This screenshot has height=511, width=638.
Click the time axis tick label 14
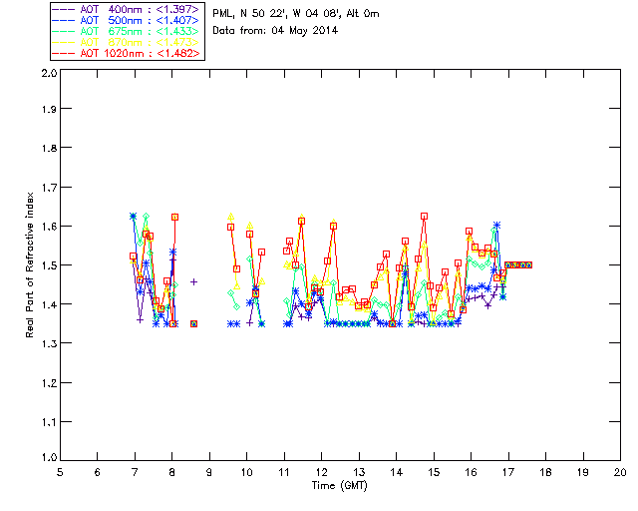pos(397,472)
